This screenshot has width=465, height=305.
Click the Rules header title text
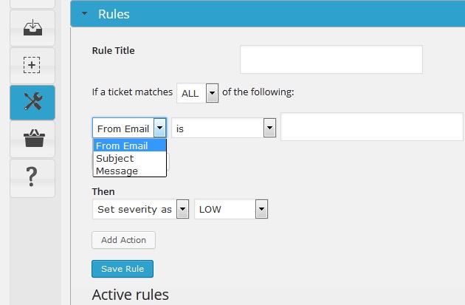point(114,14)
